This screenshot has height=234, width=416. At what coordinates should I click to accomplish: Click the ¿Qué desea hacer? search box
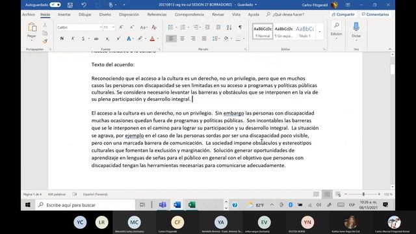tap(285, 14)
